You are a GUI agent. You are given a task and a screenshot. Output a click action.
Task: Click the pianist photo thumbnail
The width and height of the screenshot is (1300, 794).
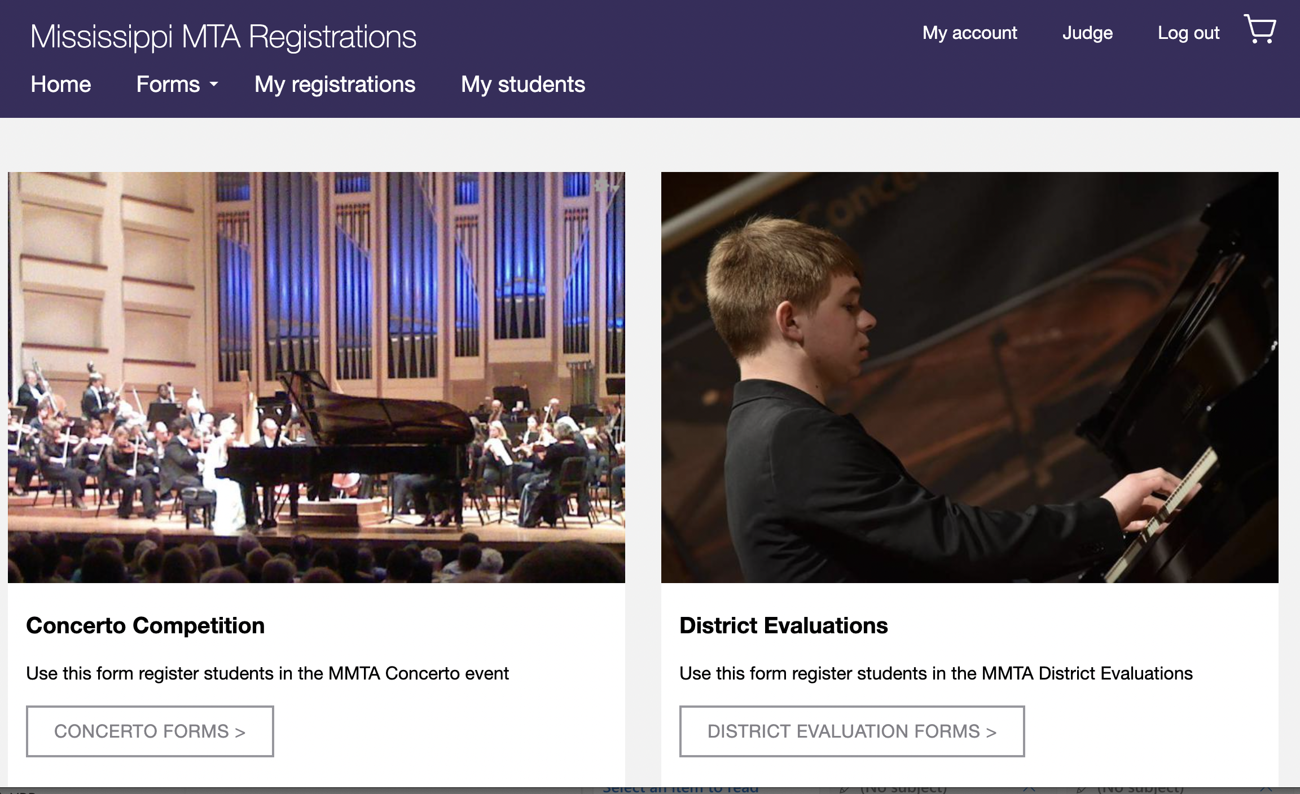pos(969,377)
